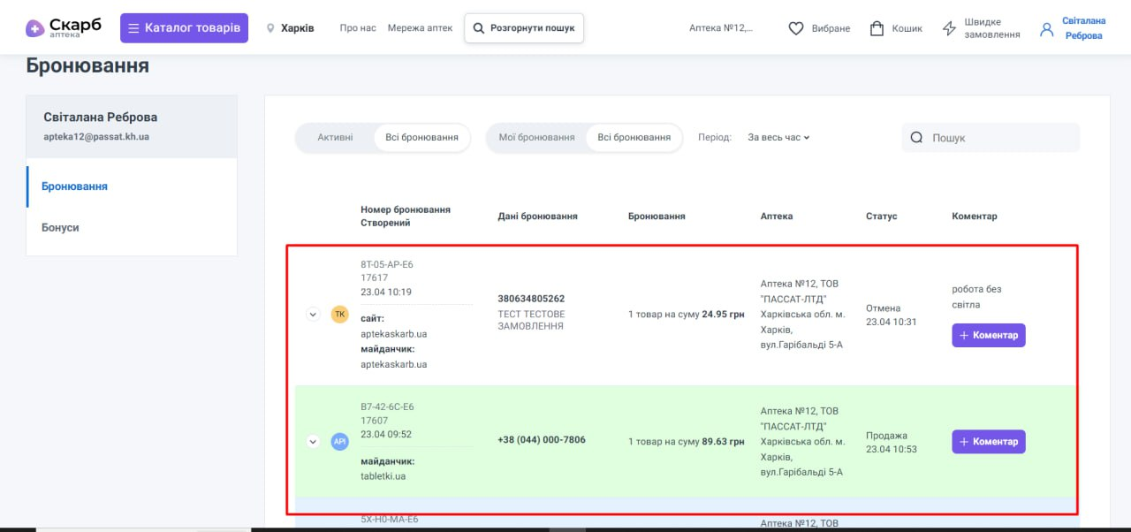Screen dimensions: 1131x532
Task: Click the Пошук bookings search field
Action: 998,138
